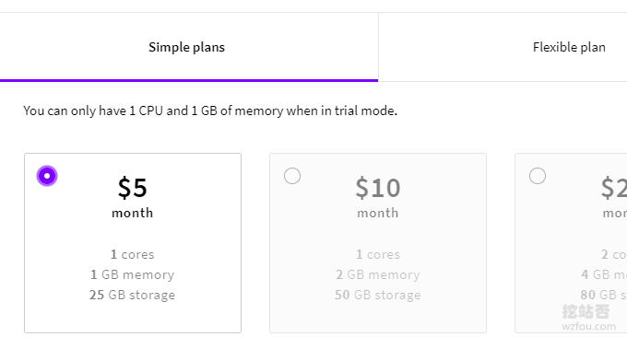The height and width of the screenshot is (337, 627).
Task: Click the $10 price heading
Action: click(377, 187)
